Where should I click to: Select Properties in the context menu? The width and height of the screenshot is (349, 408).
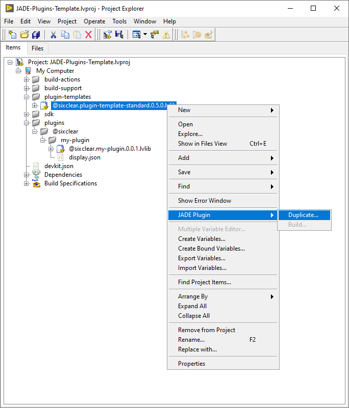[x=223, y=364]
